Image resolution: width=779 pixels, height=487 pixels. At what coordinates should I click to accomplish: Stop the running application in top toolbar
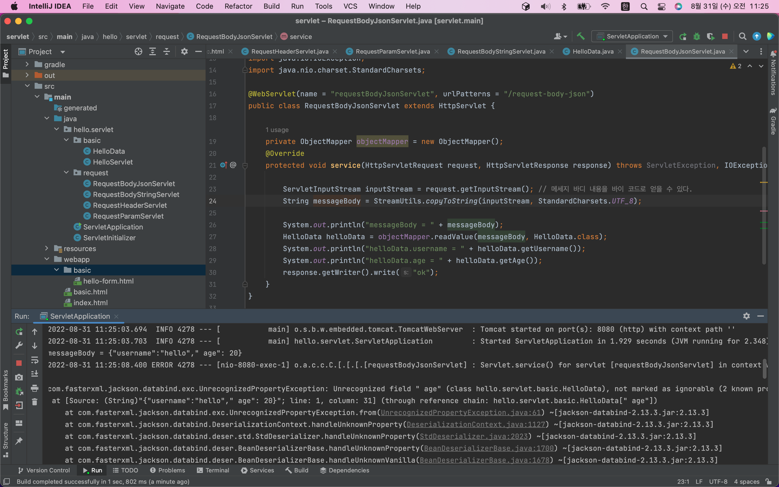click(725, 37)
